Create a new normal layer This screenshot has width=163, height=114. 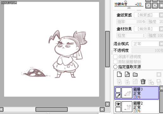pos(119,74)
